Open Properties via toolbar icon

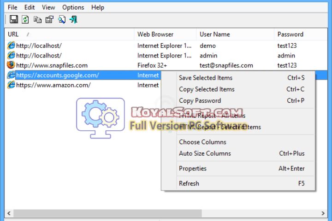[x=49, y=20]
